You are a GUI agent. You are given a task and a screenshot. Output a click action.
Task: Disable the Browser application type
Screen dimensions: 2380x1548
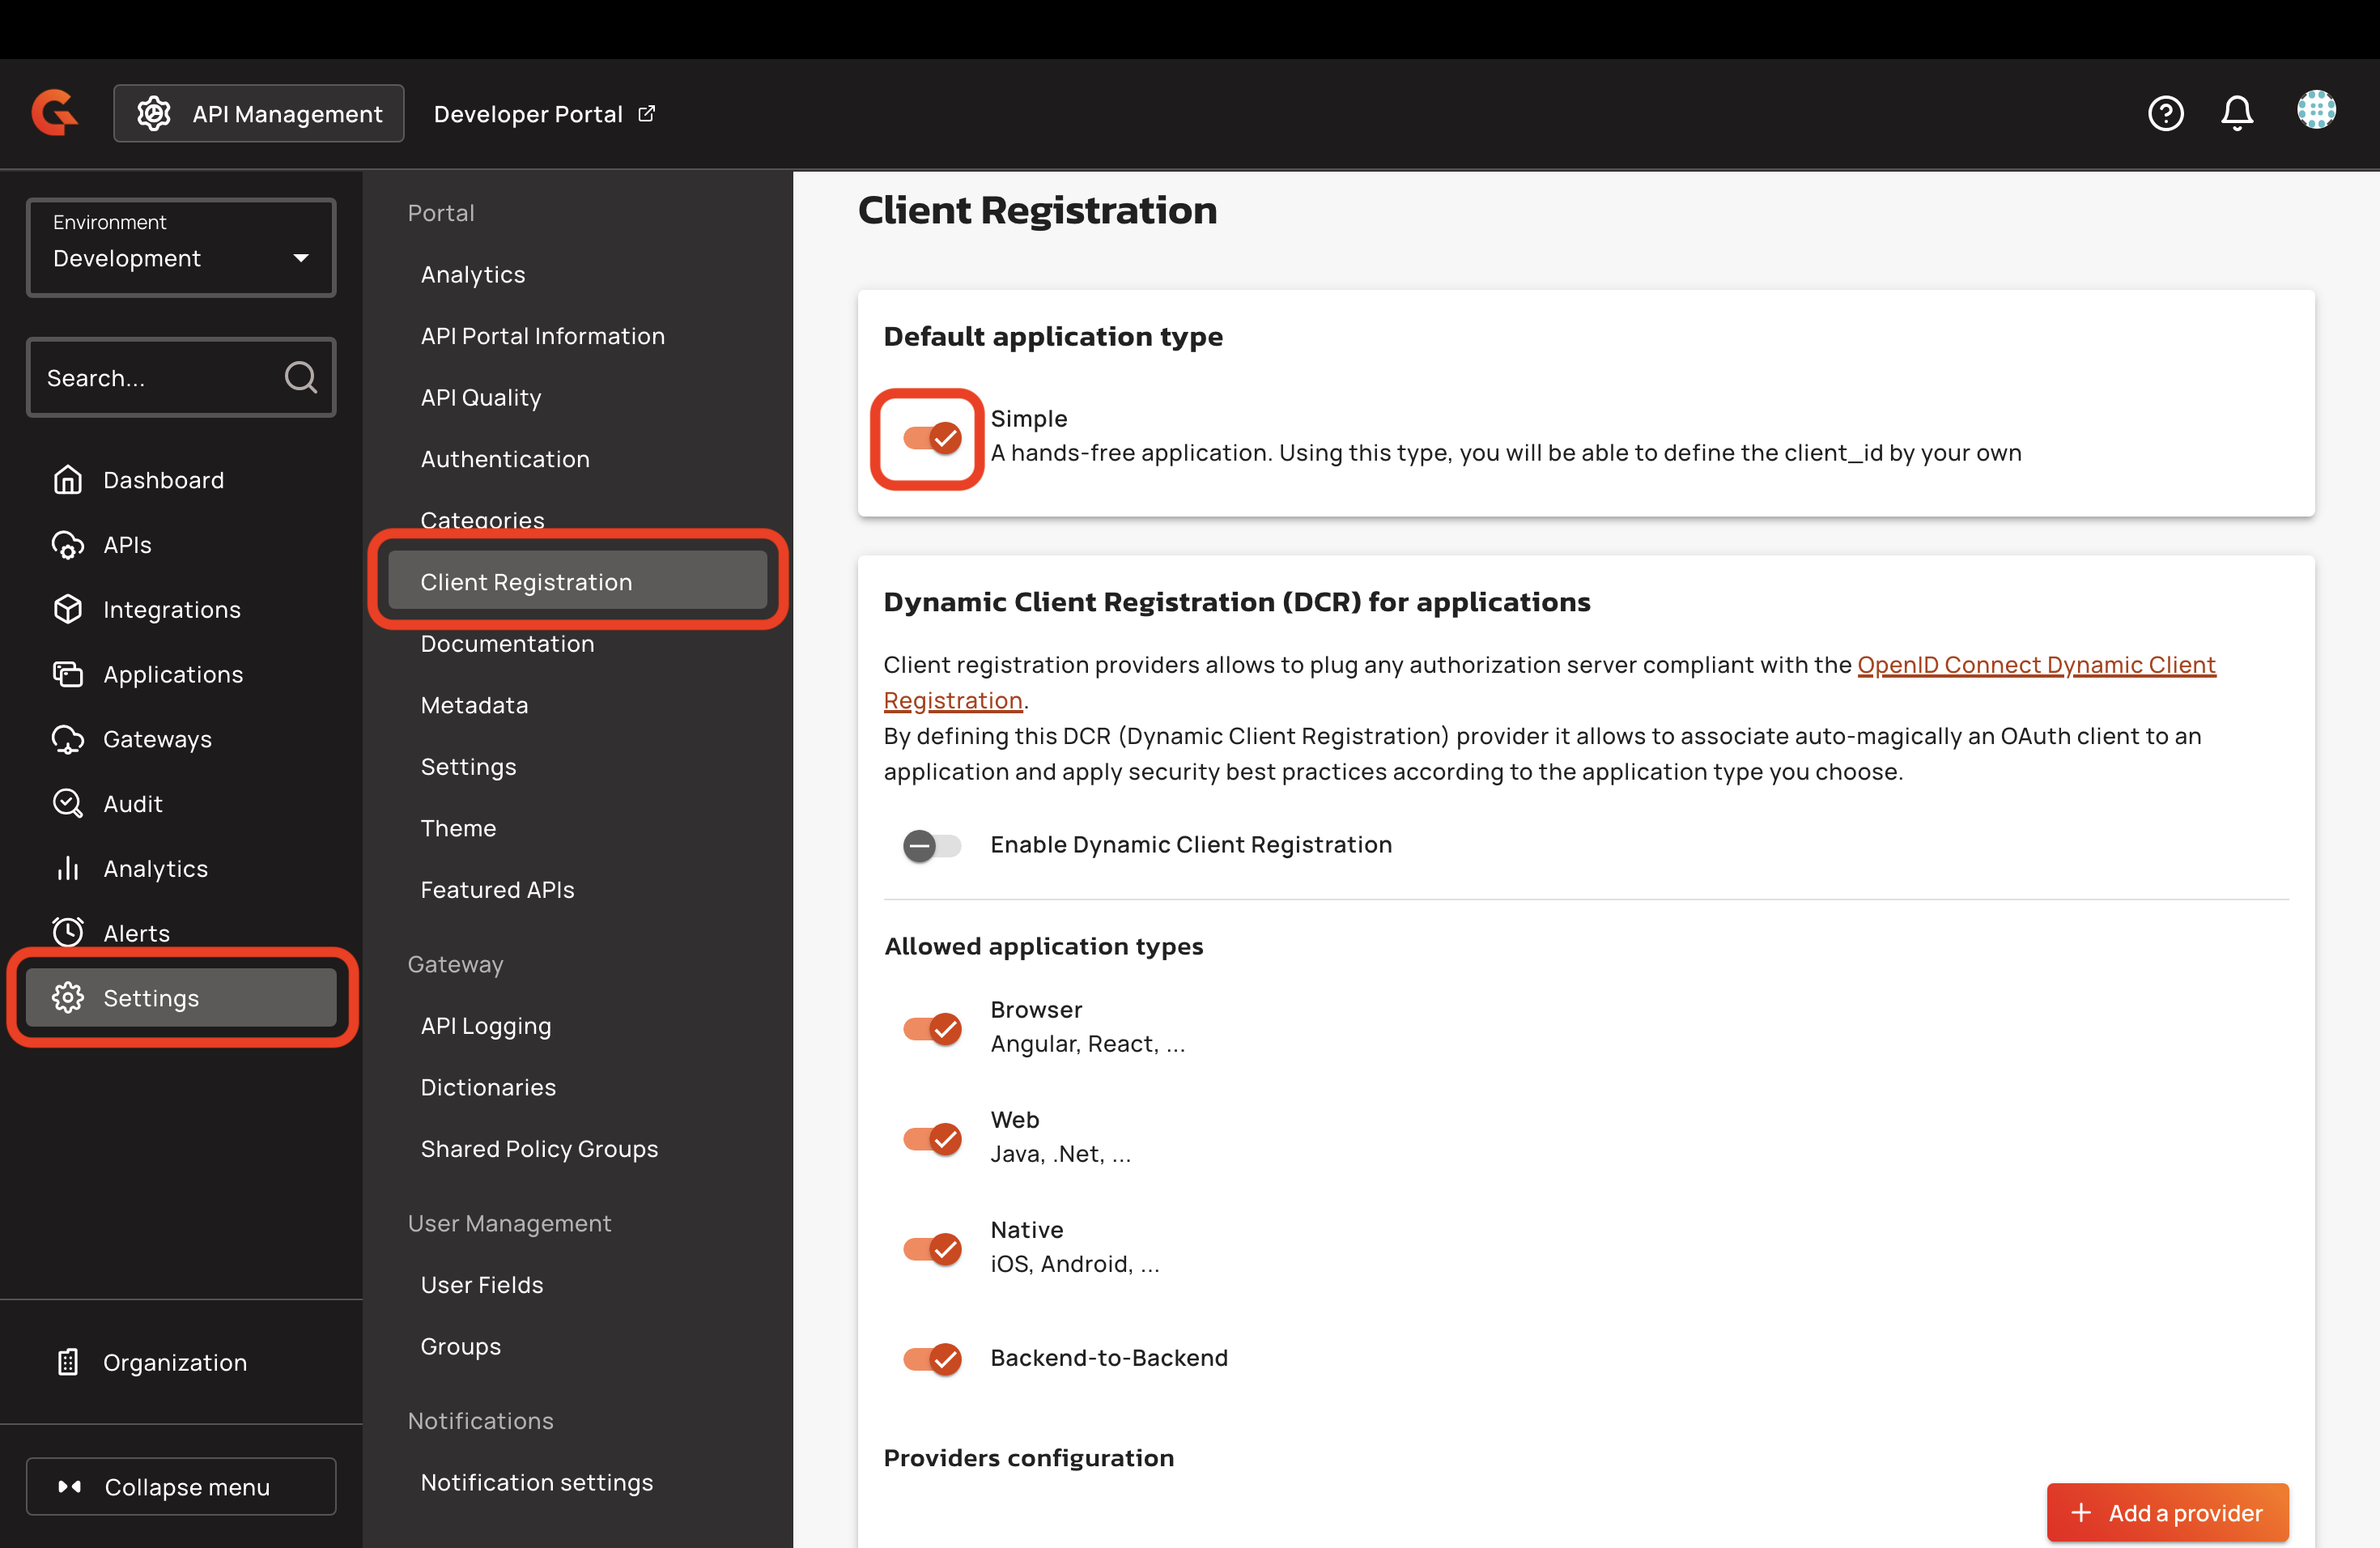pyautogui.click(x=931, y=1028)
